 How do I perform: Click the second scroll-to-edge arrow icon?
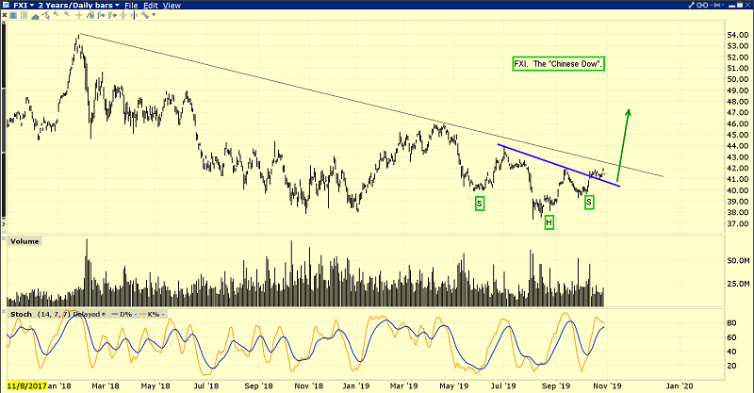[112, 15]
